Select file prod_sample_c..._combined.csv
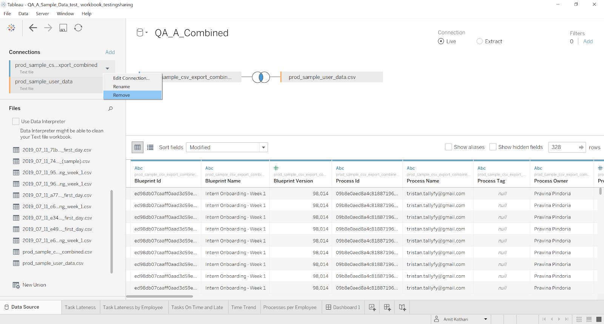Image resolution: width=604 pixels, height=324 pixels. point(57,252)
